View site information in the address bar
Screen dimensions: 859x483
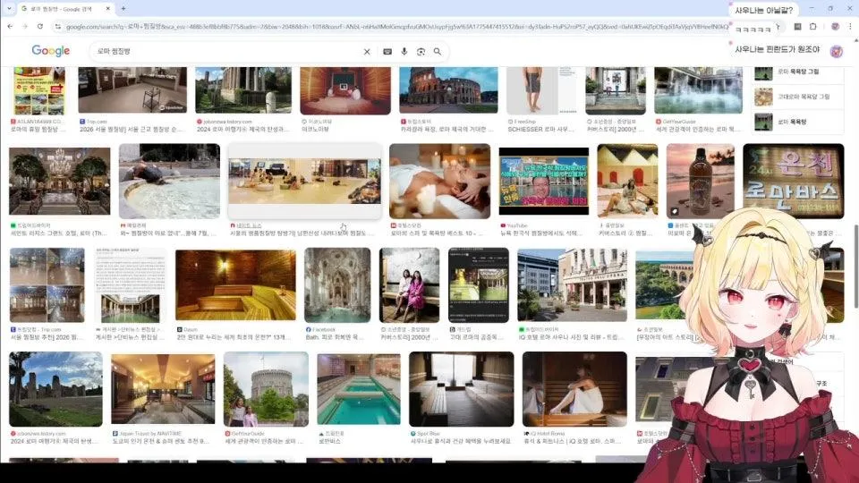click(x=58, y=27)
